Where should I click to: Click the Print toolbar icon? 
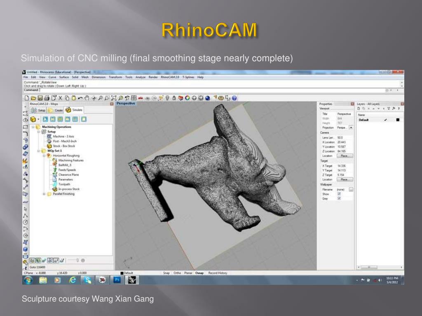coord(47,98)
